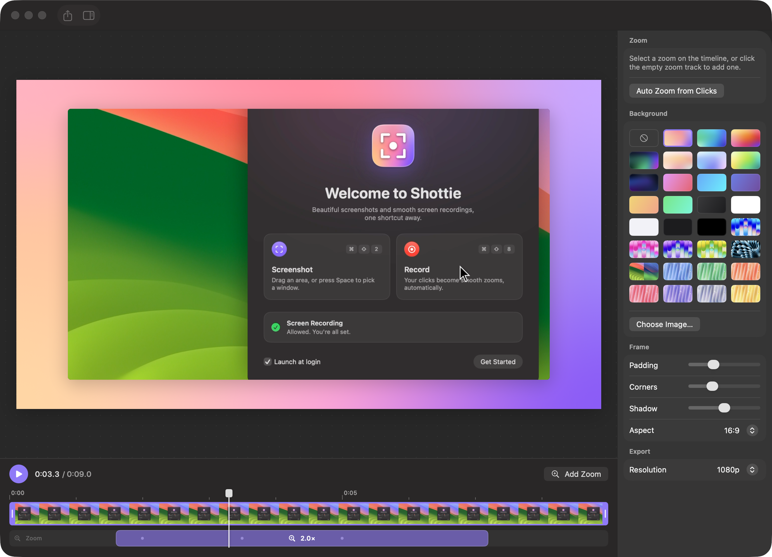Image resolution: width=772 pixels, height=557 pixels.
Task: Play the recording with the purple play button
Action: (19, 474)
